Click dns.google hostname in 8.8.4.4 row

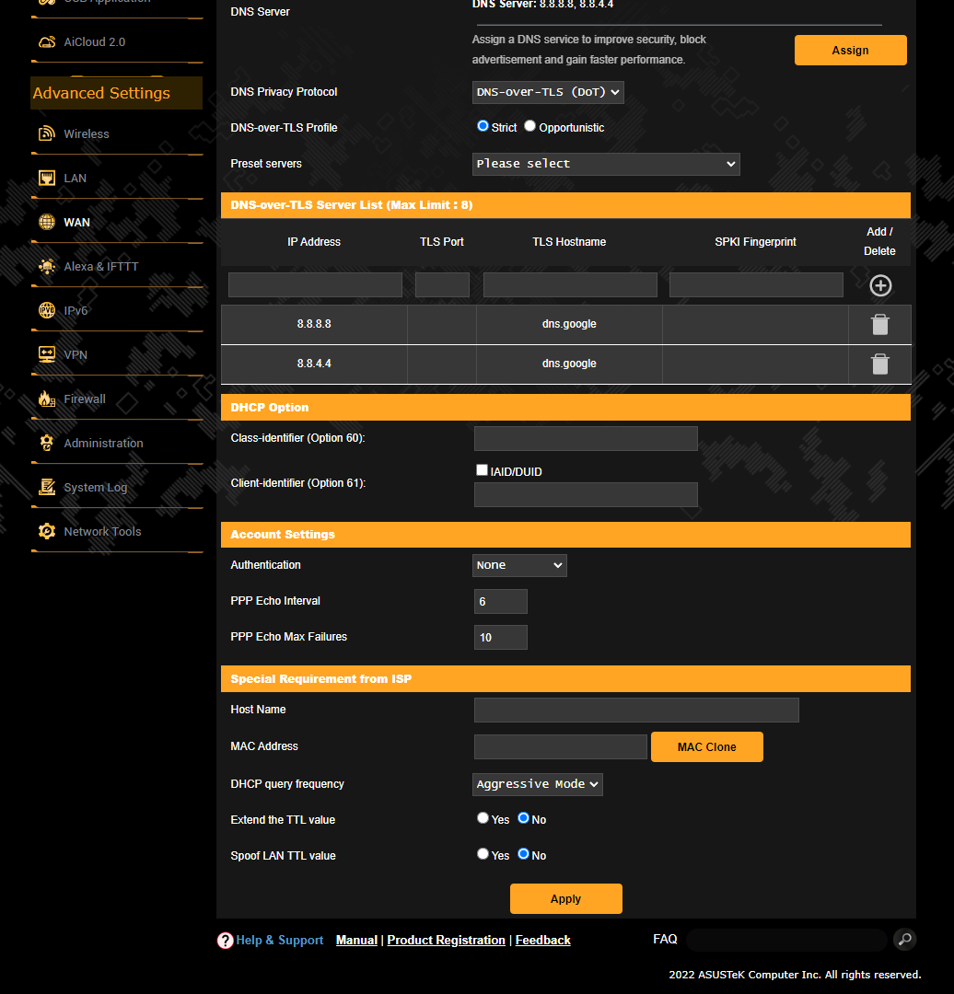pos(569,364)
